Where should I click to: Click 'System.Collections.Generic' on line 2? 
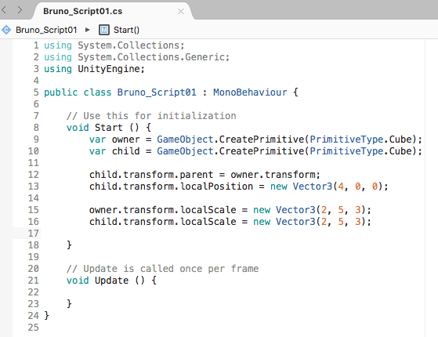coord(151,57)
